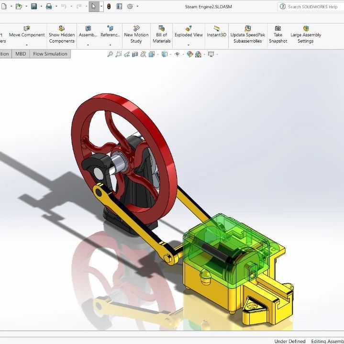344x344 pixels.
Task: Click the Print icon
Action: (49, 6)
